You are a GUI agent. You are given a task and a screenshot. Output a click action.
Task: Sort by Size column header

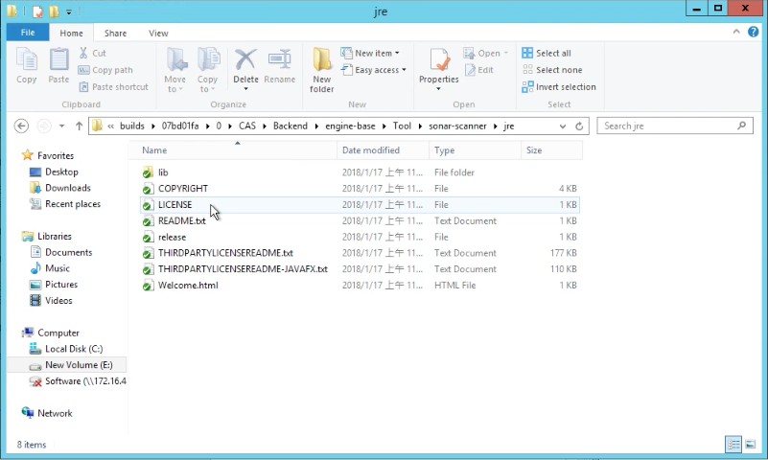tap(551, 150)
